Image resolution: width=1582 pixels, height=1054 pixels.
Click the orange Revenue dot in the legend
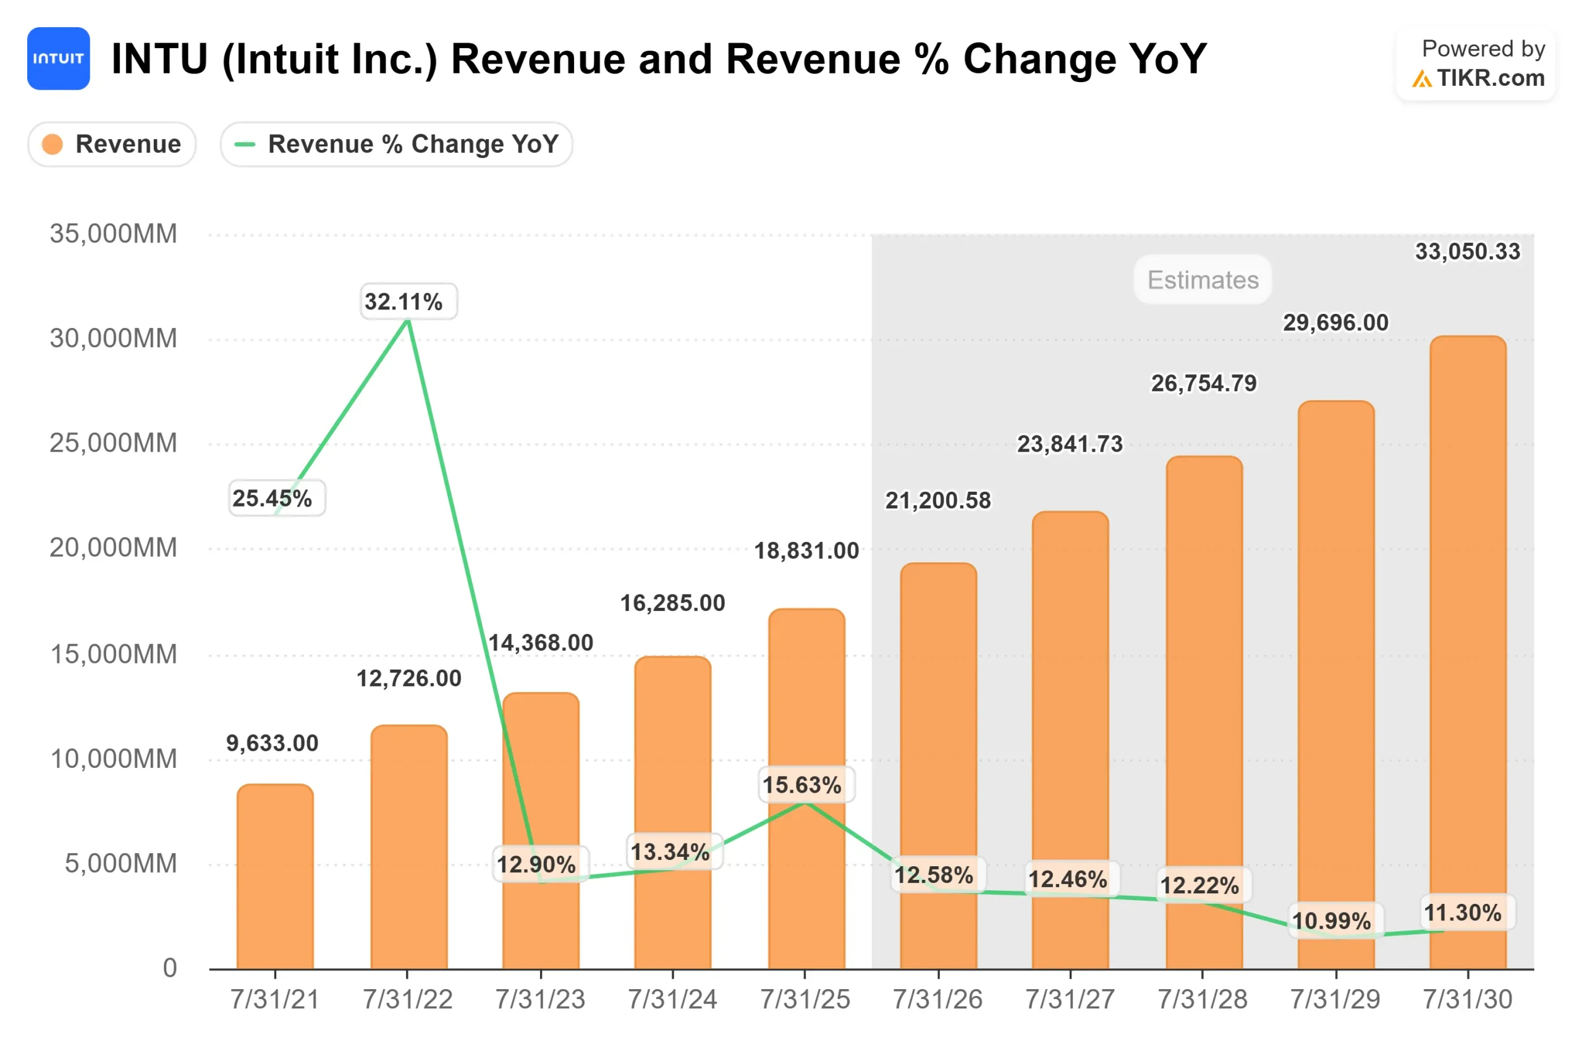(53, 143)
